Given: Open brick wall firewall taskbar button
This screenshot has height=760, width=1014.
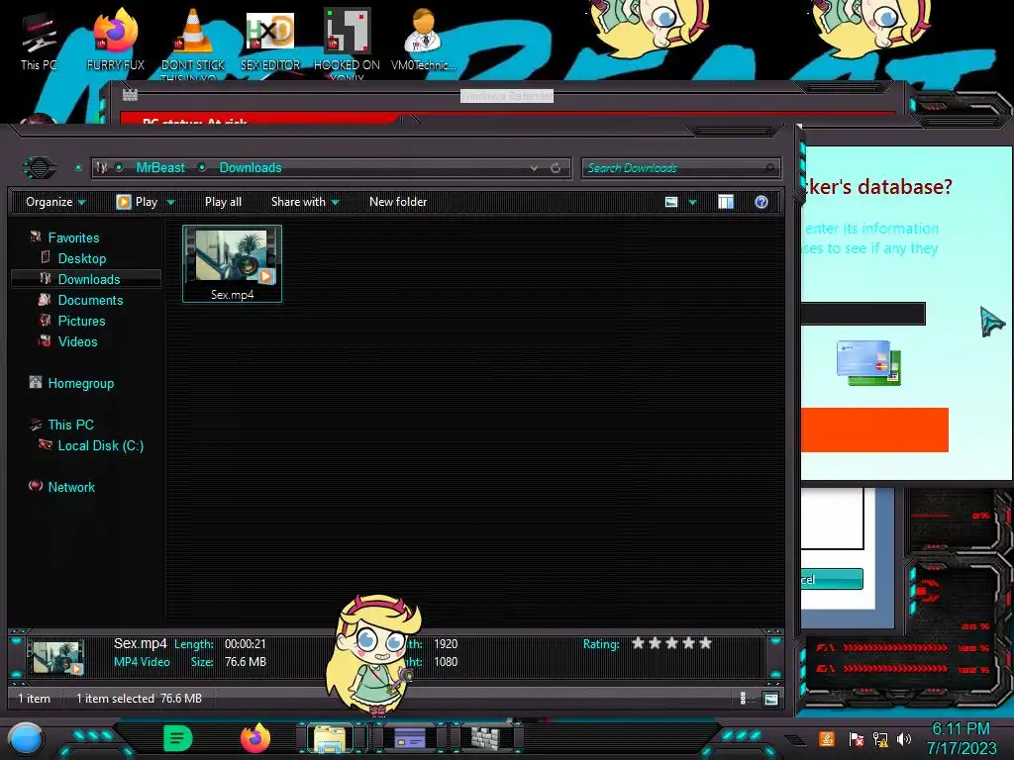Looking at the screenshot, I should [485, 737].
